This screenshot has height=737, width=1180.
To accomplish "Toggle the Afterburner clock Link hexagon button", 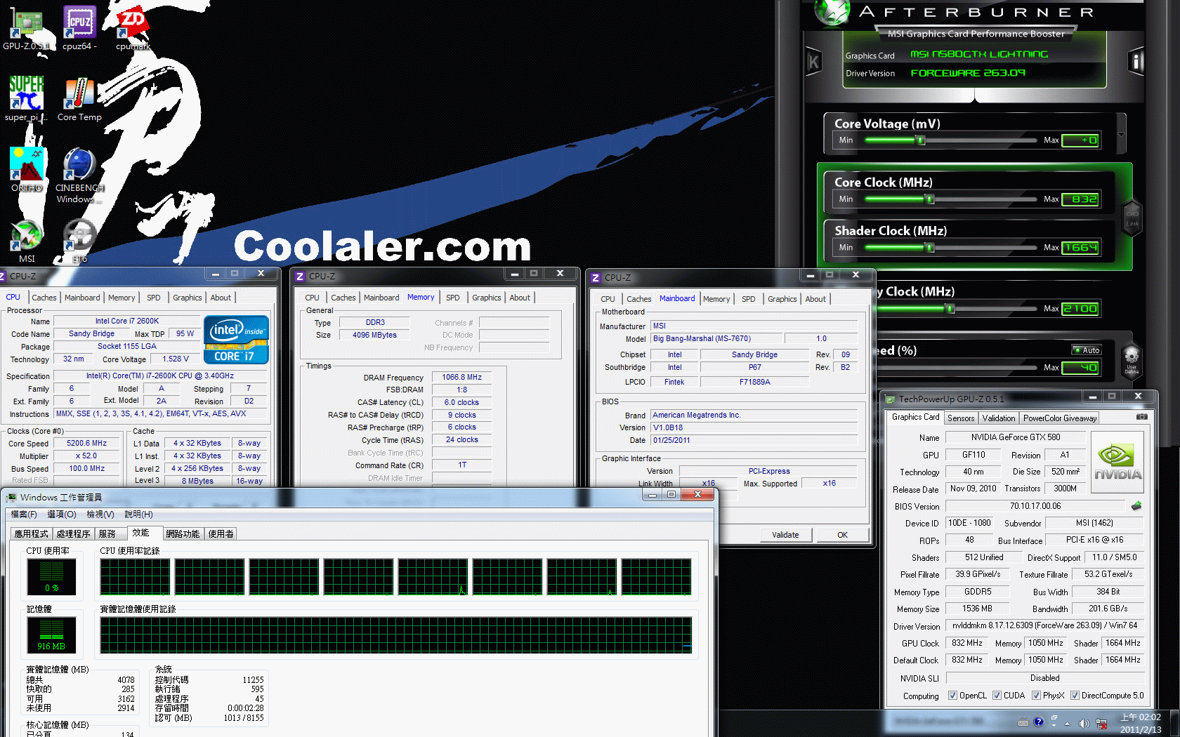I will tap(1132, 216).
